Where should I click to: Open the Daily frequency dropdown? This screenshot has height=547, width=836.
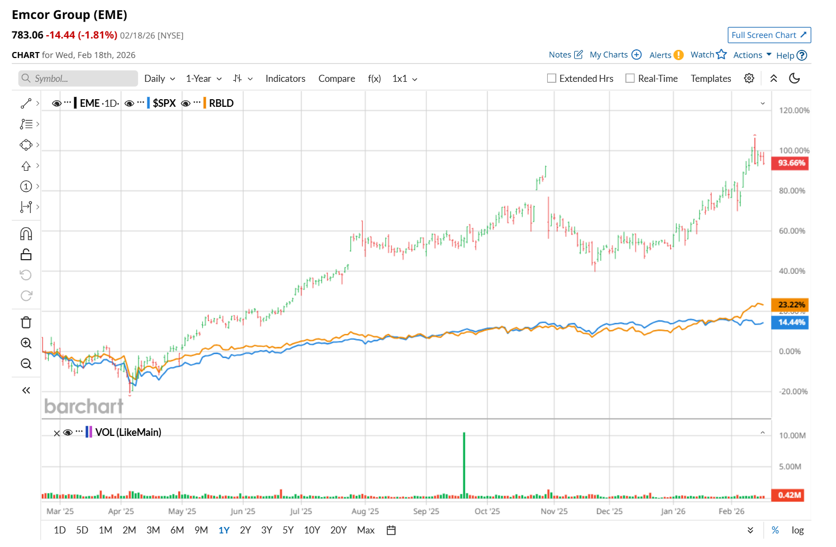(159, 79)
